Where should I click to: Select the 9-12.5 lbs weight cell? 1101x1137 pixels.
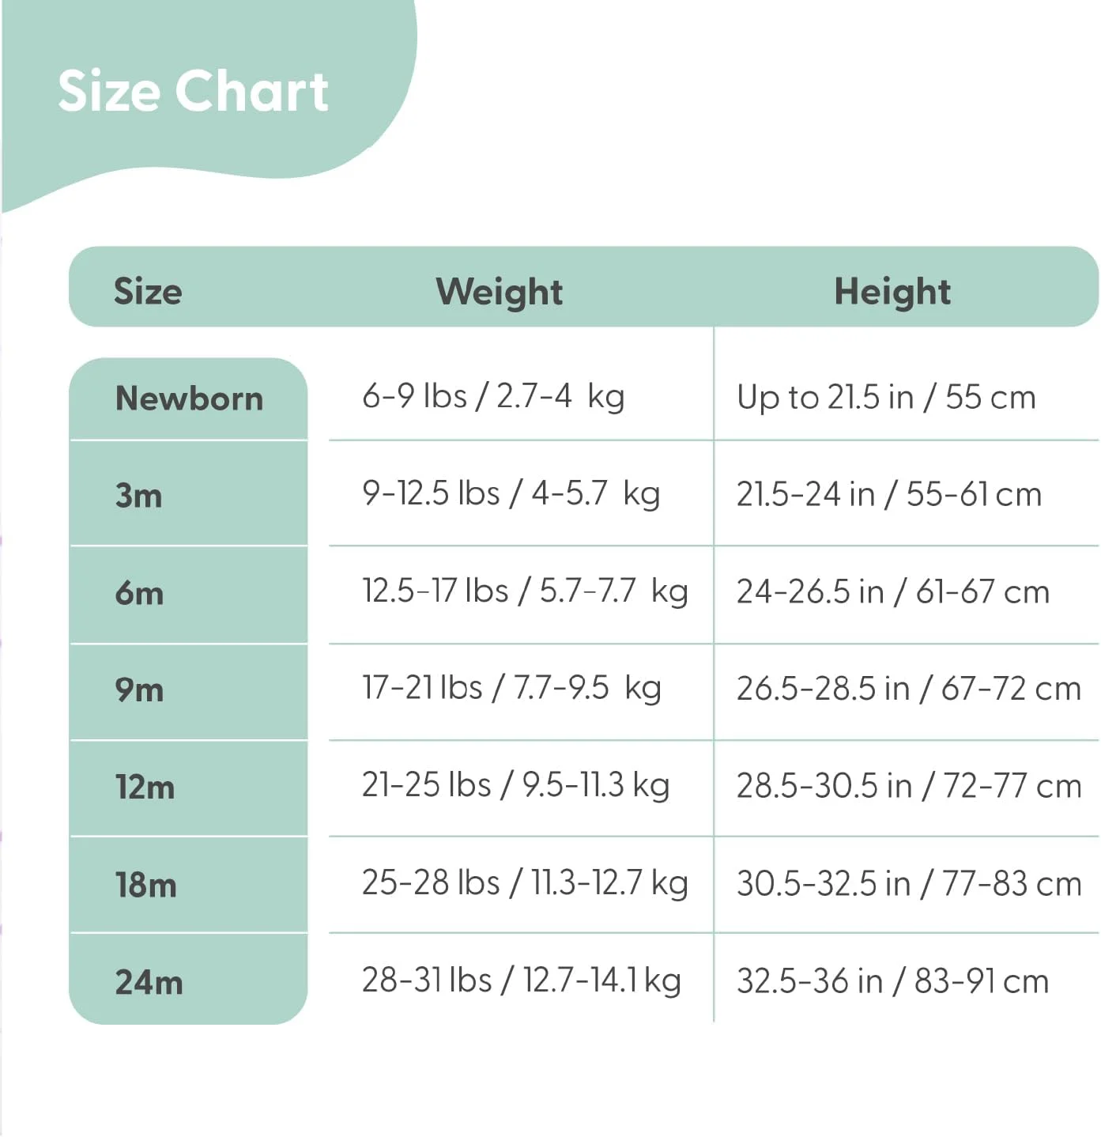coord(511,493)
